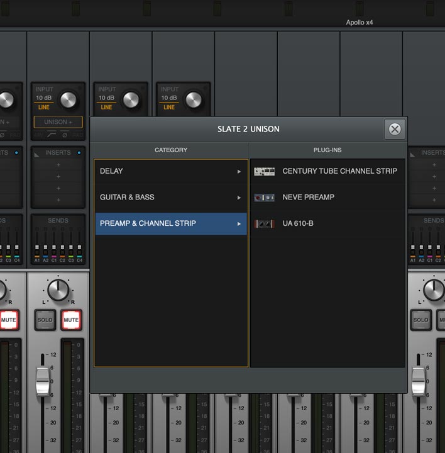This screenshot has width=445, height=453.
Task: Expand the arrow on the DELAY row
Action: (x=239, y=172)
